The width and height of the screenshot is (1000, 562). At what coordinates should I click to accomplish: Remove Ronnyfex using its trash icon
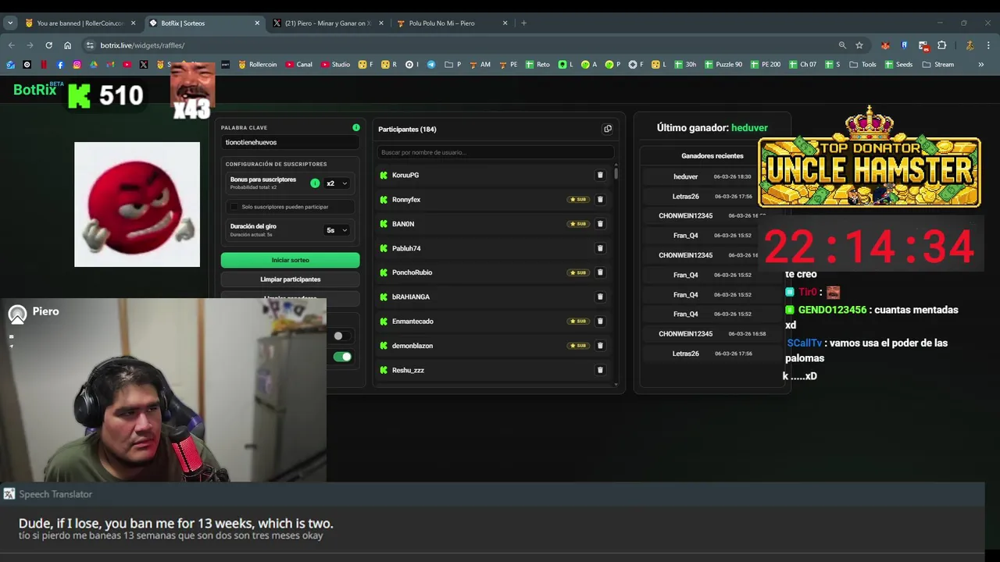600,200
